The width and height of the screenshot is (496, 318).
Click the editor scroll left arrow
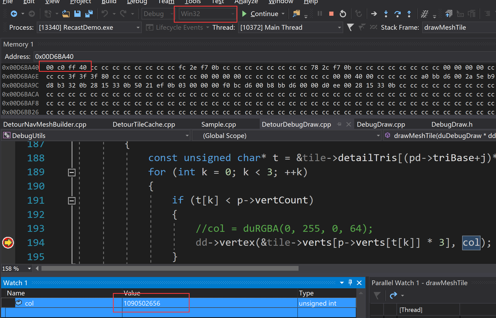tap(37, 268)
